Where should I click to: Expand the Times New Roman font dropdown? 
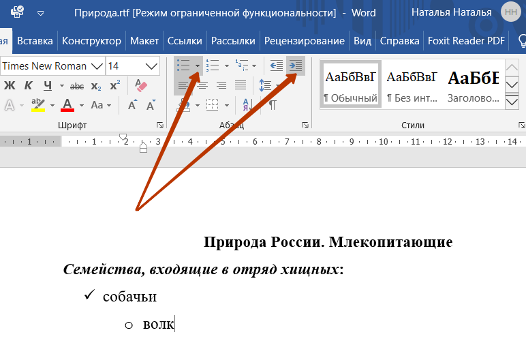point(97,66)
